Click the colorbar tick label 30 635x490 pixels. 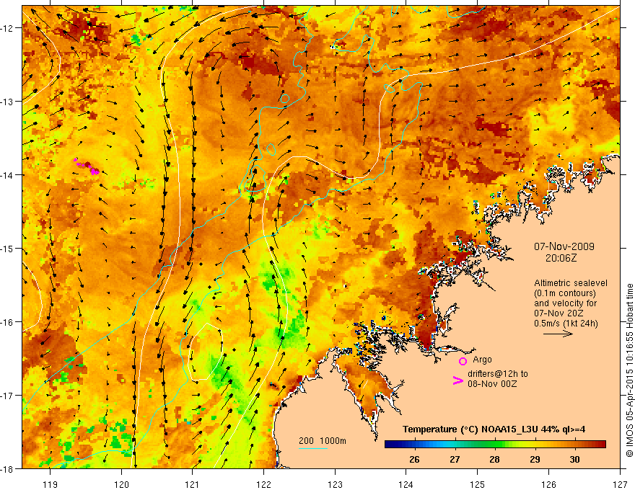coord(574,459)
